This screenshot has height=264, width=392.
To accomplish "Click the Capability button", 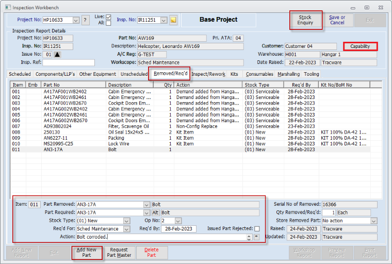I will click(360, 46).
